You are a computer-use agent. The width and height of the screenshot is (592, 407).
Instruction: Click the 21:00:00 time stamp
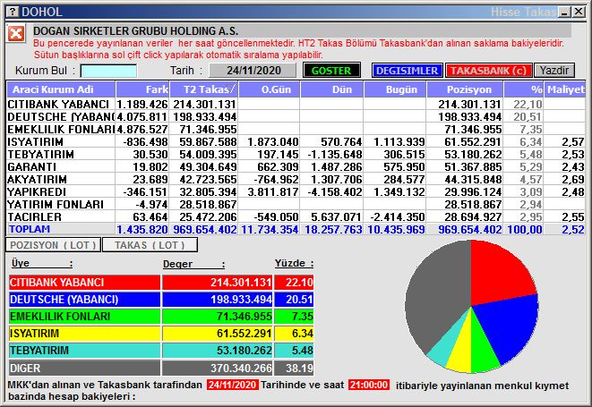click(x=368, y=386)
